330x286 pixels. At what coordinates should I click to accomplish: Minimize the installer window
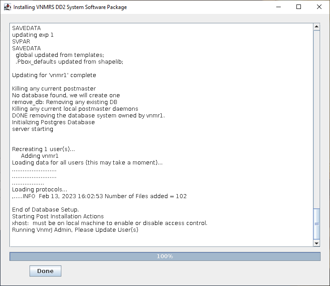click(279, 7)
